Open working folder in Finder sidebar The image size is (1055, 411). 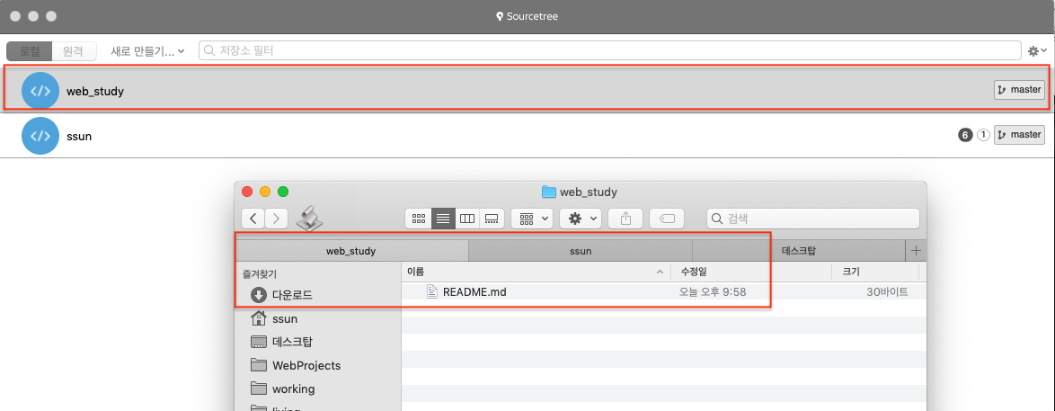[x=282, y=389]
